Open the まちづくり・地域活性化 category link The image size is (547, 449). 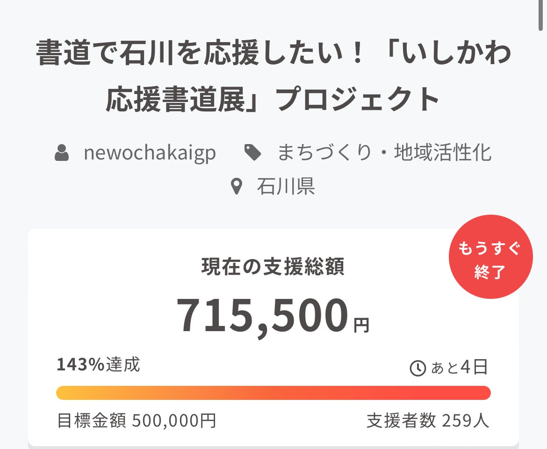tap(384, 153)
